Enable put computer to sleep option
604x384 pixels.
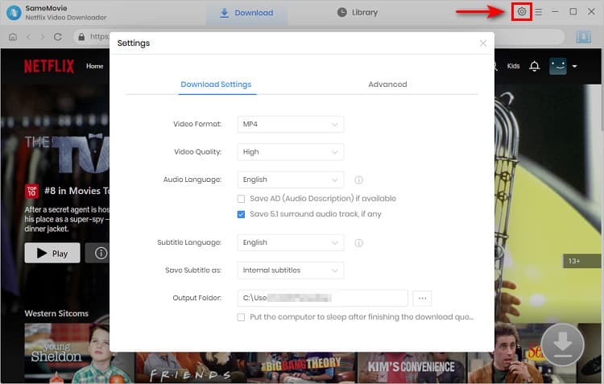242,317
